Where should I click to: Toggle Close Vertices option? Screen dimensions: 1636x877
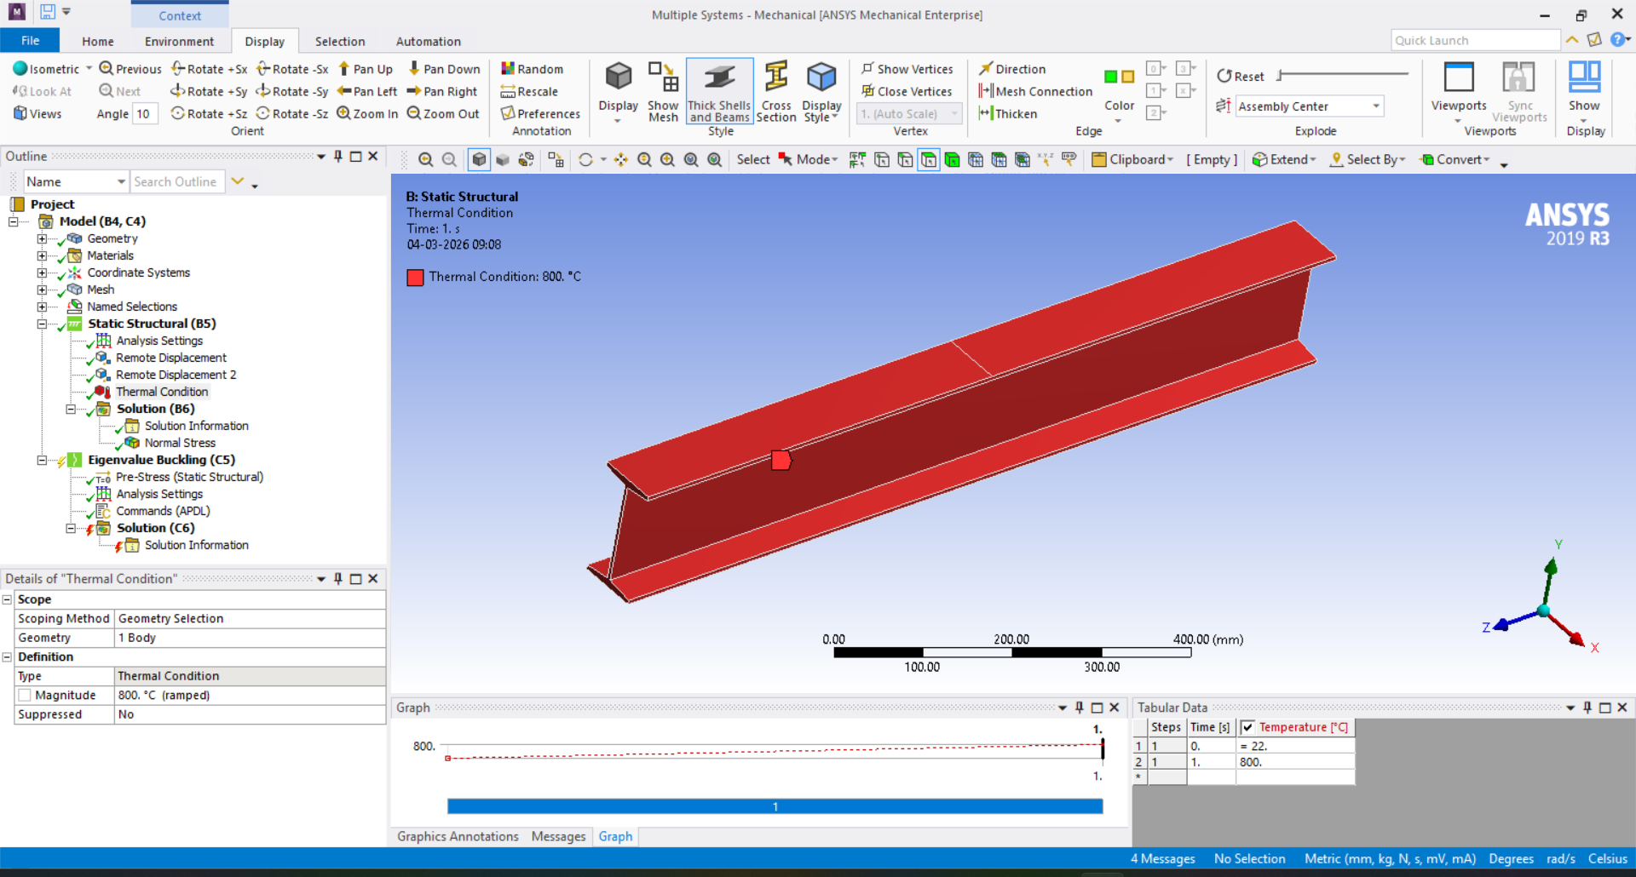(x=907, y=91)
